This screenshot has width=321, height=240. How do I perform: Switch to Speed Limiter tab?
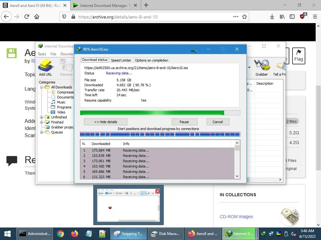[x=121, y=60]
